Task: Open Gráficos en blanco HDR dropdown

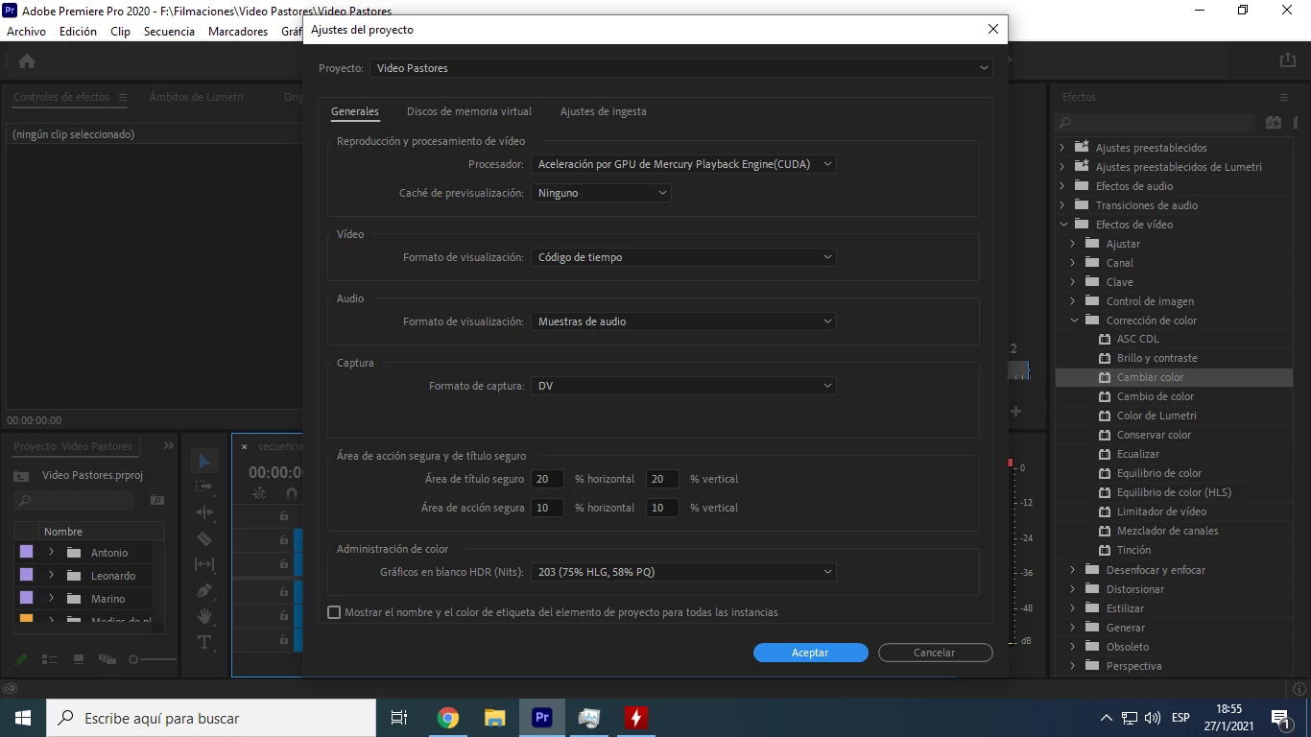Action: click(683, 572)
